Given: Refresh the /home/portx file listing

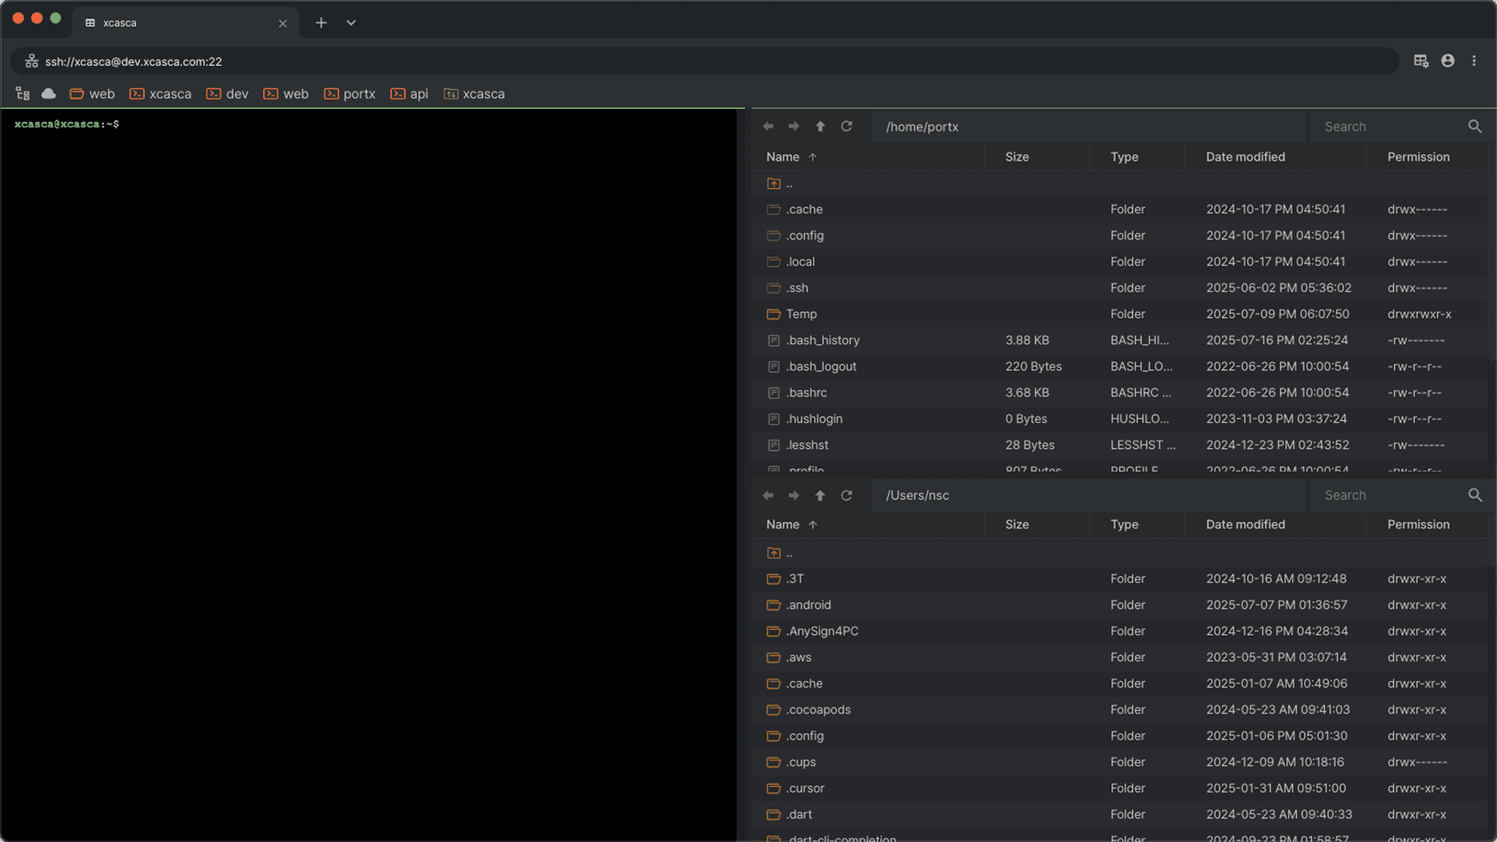Looking at the screenshot, I should coord(846,126).
